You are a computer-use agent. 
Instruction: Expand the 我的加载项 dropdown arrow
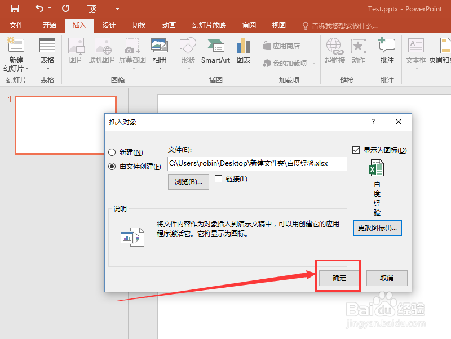click(314, 63)
